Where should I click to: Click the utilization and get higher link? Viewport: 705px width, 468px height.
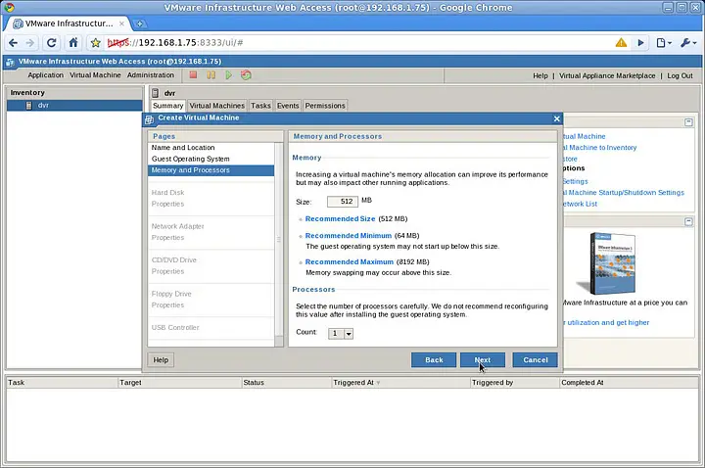pyautogui.click(x=606, y=322)
